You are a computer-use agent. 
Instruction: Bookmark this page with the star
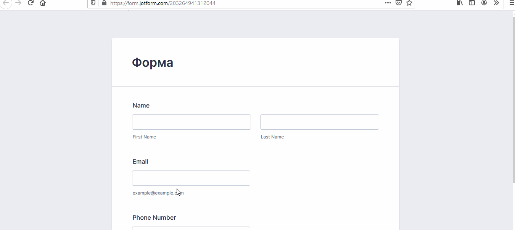409,3
